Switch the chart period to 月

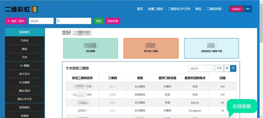coord(233,69)
